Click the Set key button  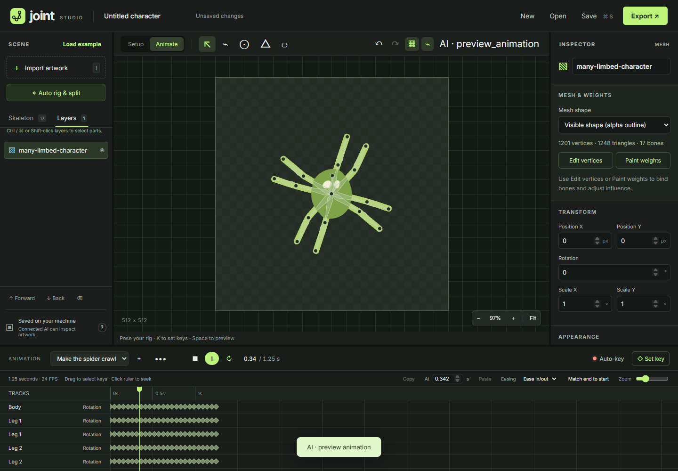pyautogui.click(x=651, y=359)
